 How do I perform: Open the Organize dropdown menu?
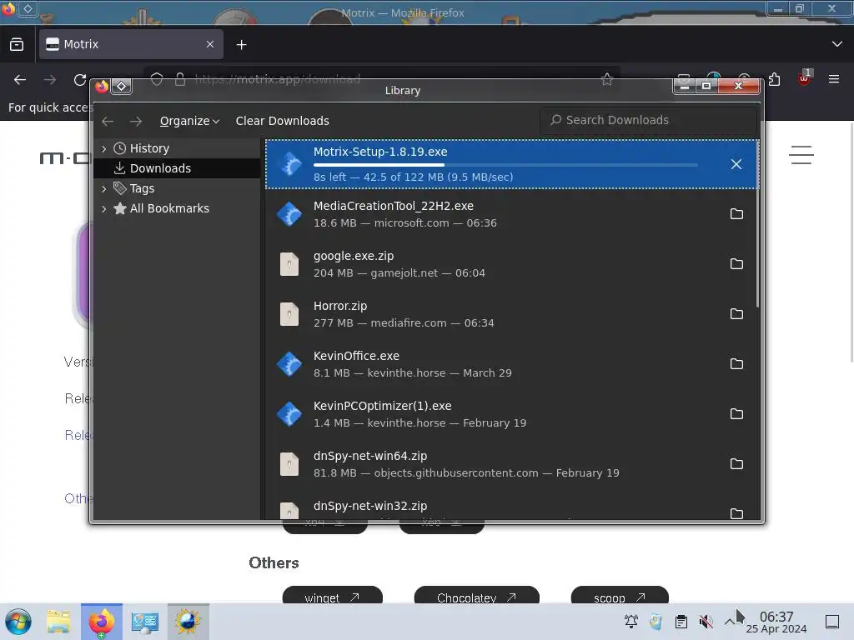coord(189,121)
